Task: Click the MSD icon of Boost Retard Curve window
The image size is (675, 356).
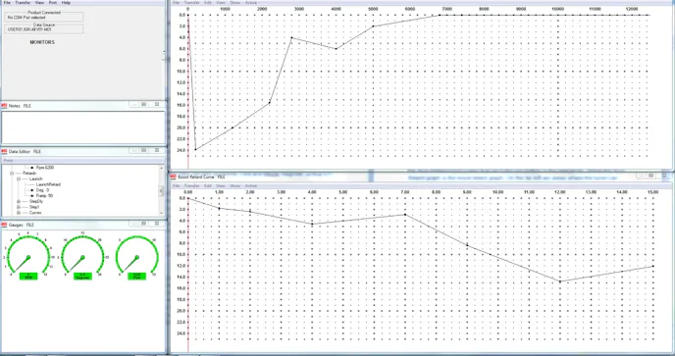Action: click(x=174, y=177)
